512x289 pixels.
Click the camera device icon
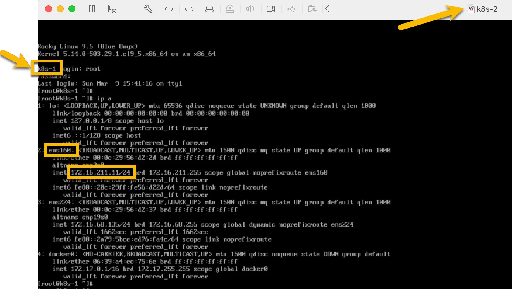click(x=271, y=9)
